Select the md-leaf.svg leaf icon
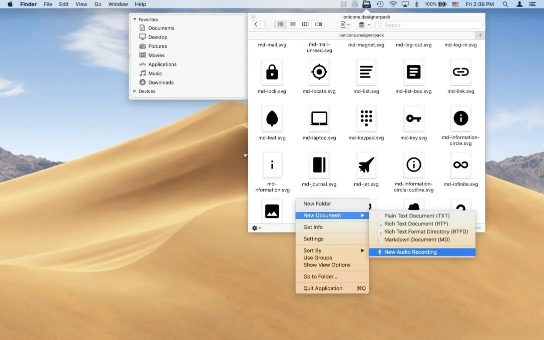The image size is (544, 340). [x=272, y=118]
